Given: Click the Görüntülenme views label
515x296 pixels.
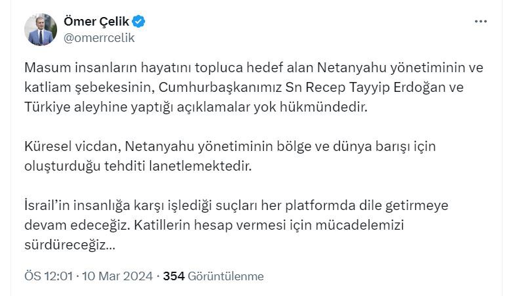Looking at the screenshot, I should pyautogui.click(x=226, y=276).
